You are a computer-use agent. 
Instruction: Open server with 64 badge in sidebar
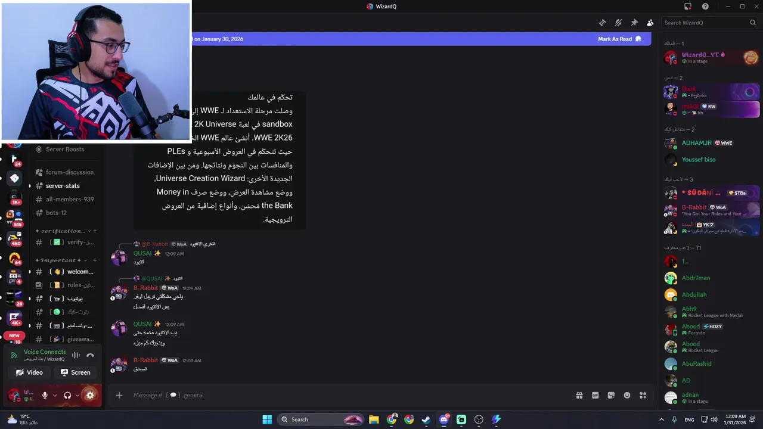pyautogui.click(x=15, y=259)
